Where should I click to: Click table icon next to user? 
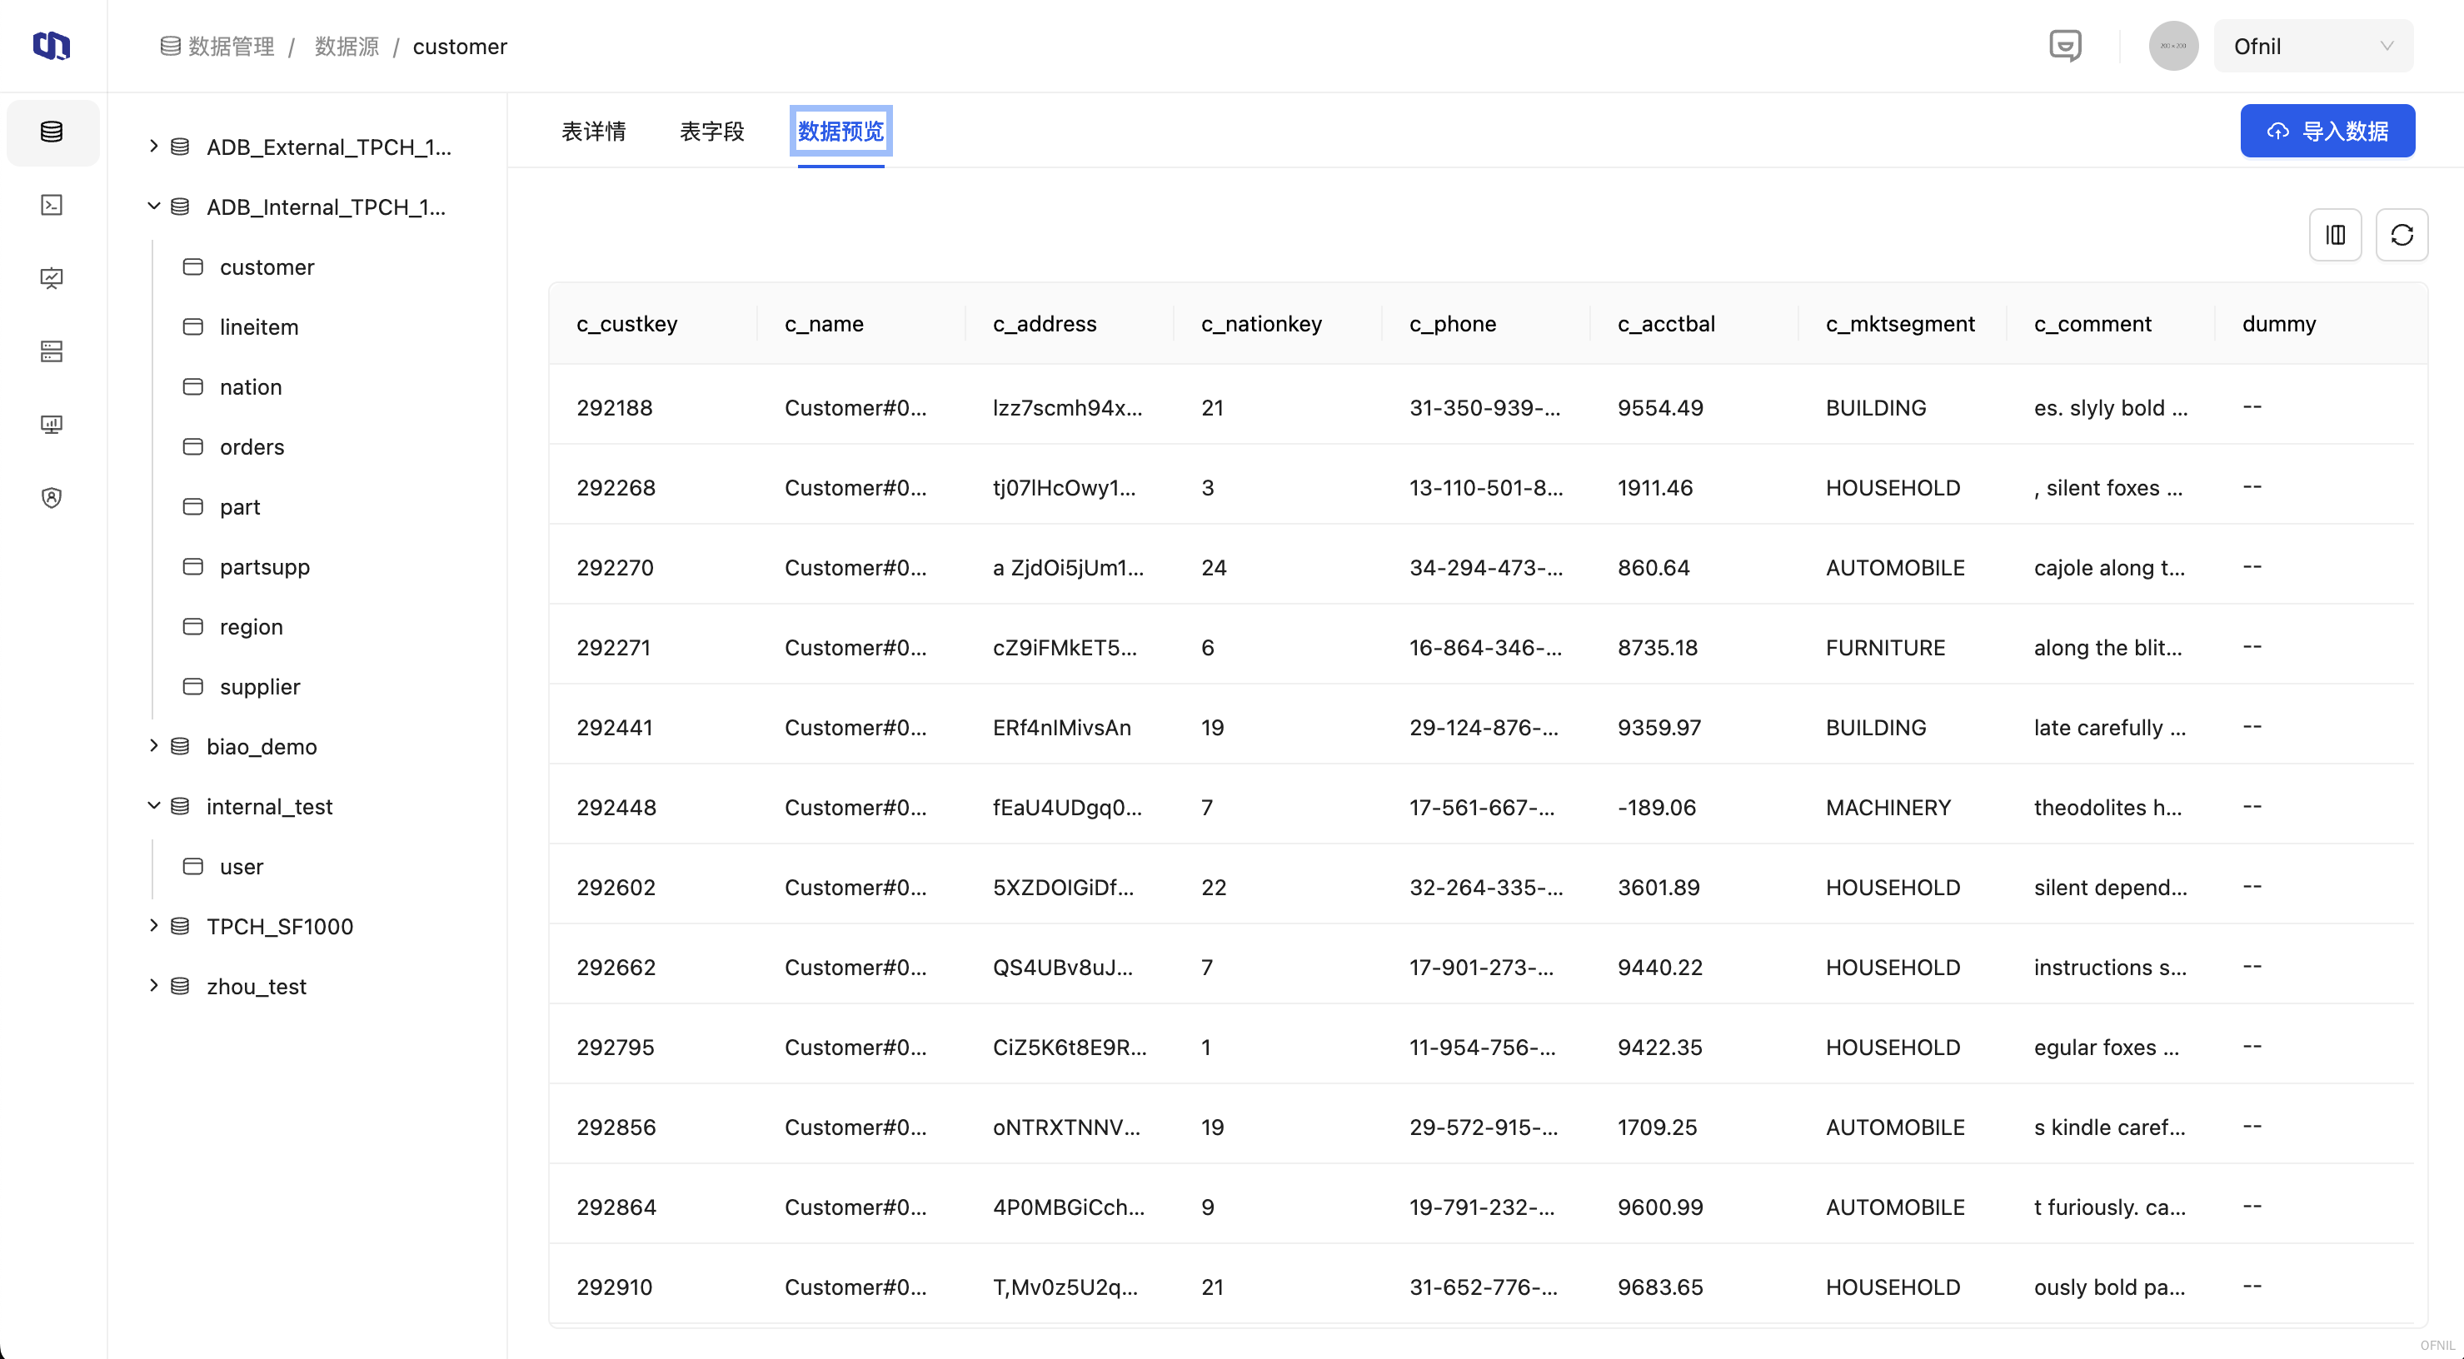193,867
